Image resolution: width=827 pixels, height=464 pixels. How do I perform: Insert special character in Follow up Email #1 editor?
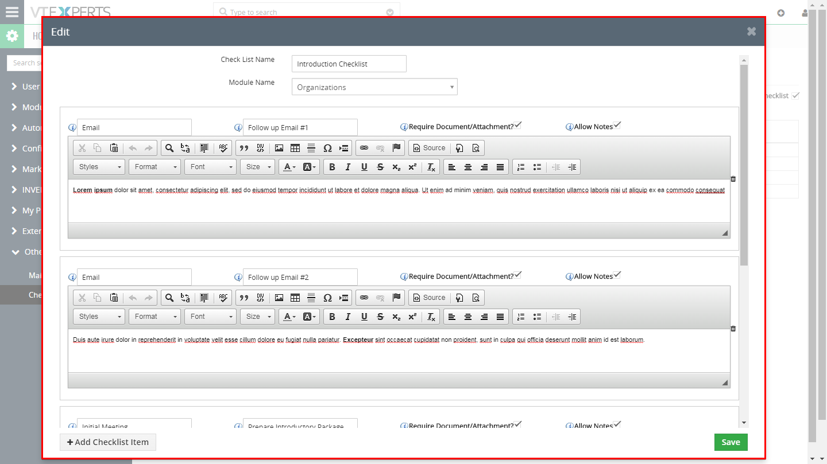point(327,148)
